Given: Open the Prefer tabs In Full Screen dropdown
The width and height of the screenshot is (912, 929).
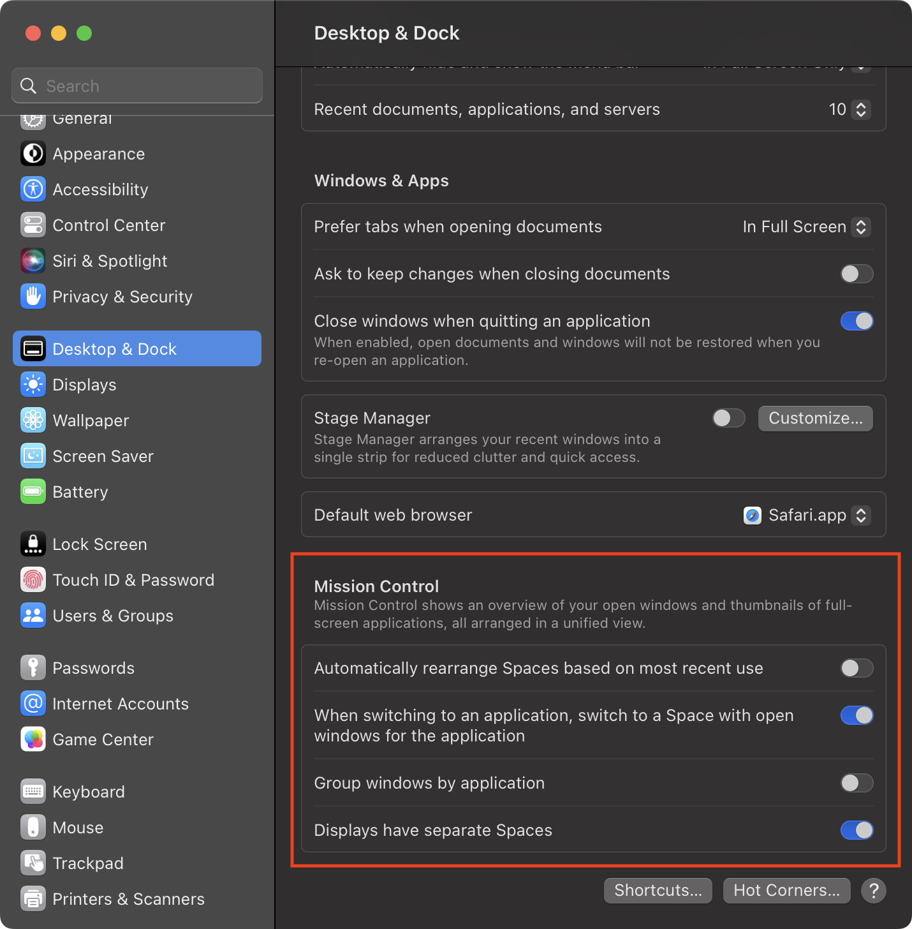Looking at the screenshot, I should [807, 227].
